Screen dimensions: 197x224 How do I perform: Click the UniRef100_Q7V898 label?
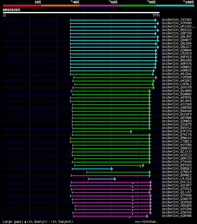(x=177, y=196)
